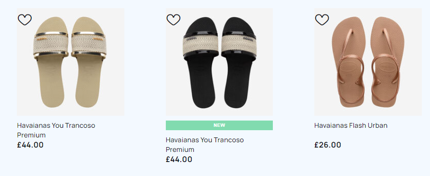Click the £26.00 price
Viewport: 430px width, 176px height.
[x=328, y=145]
